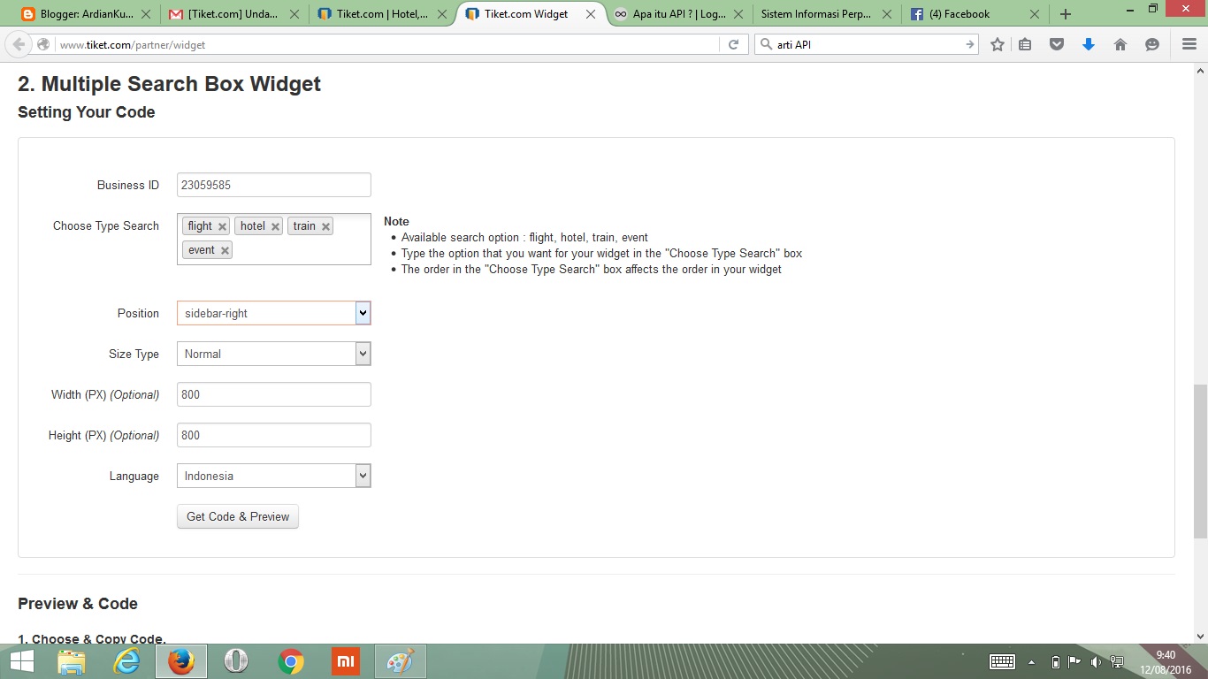This screenshot has width=1208, height=679.
Task: Click the Height (PX) input field
Action: (274, 435)
